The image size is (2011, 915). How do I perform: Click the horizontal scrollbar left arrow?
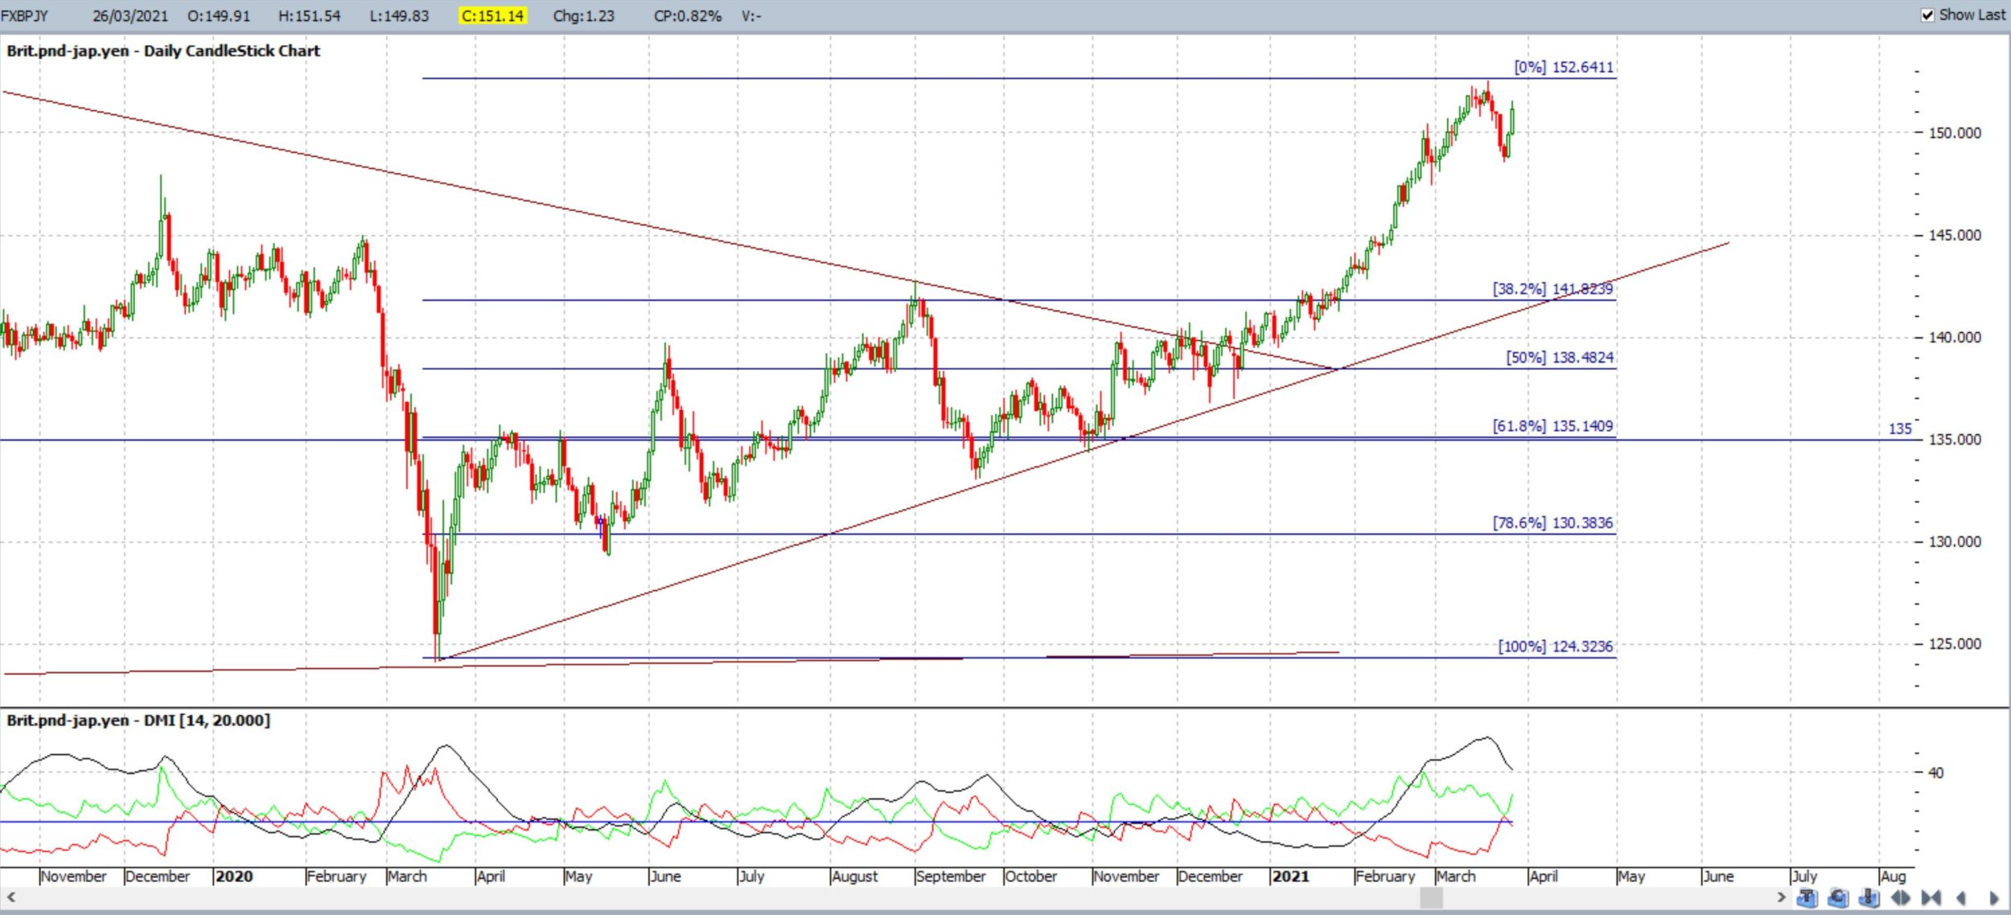11,897
